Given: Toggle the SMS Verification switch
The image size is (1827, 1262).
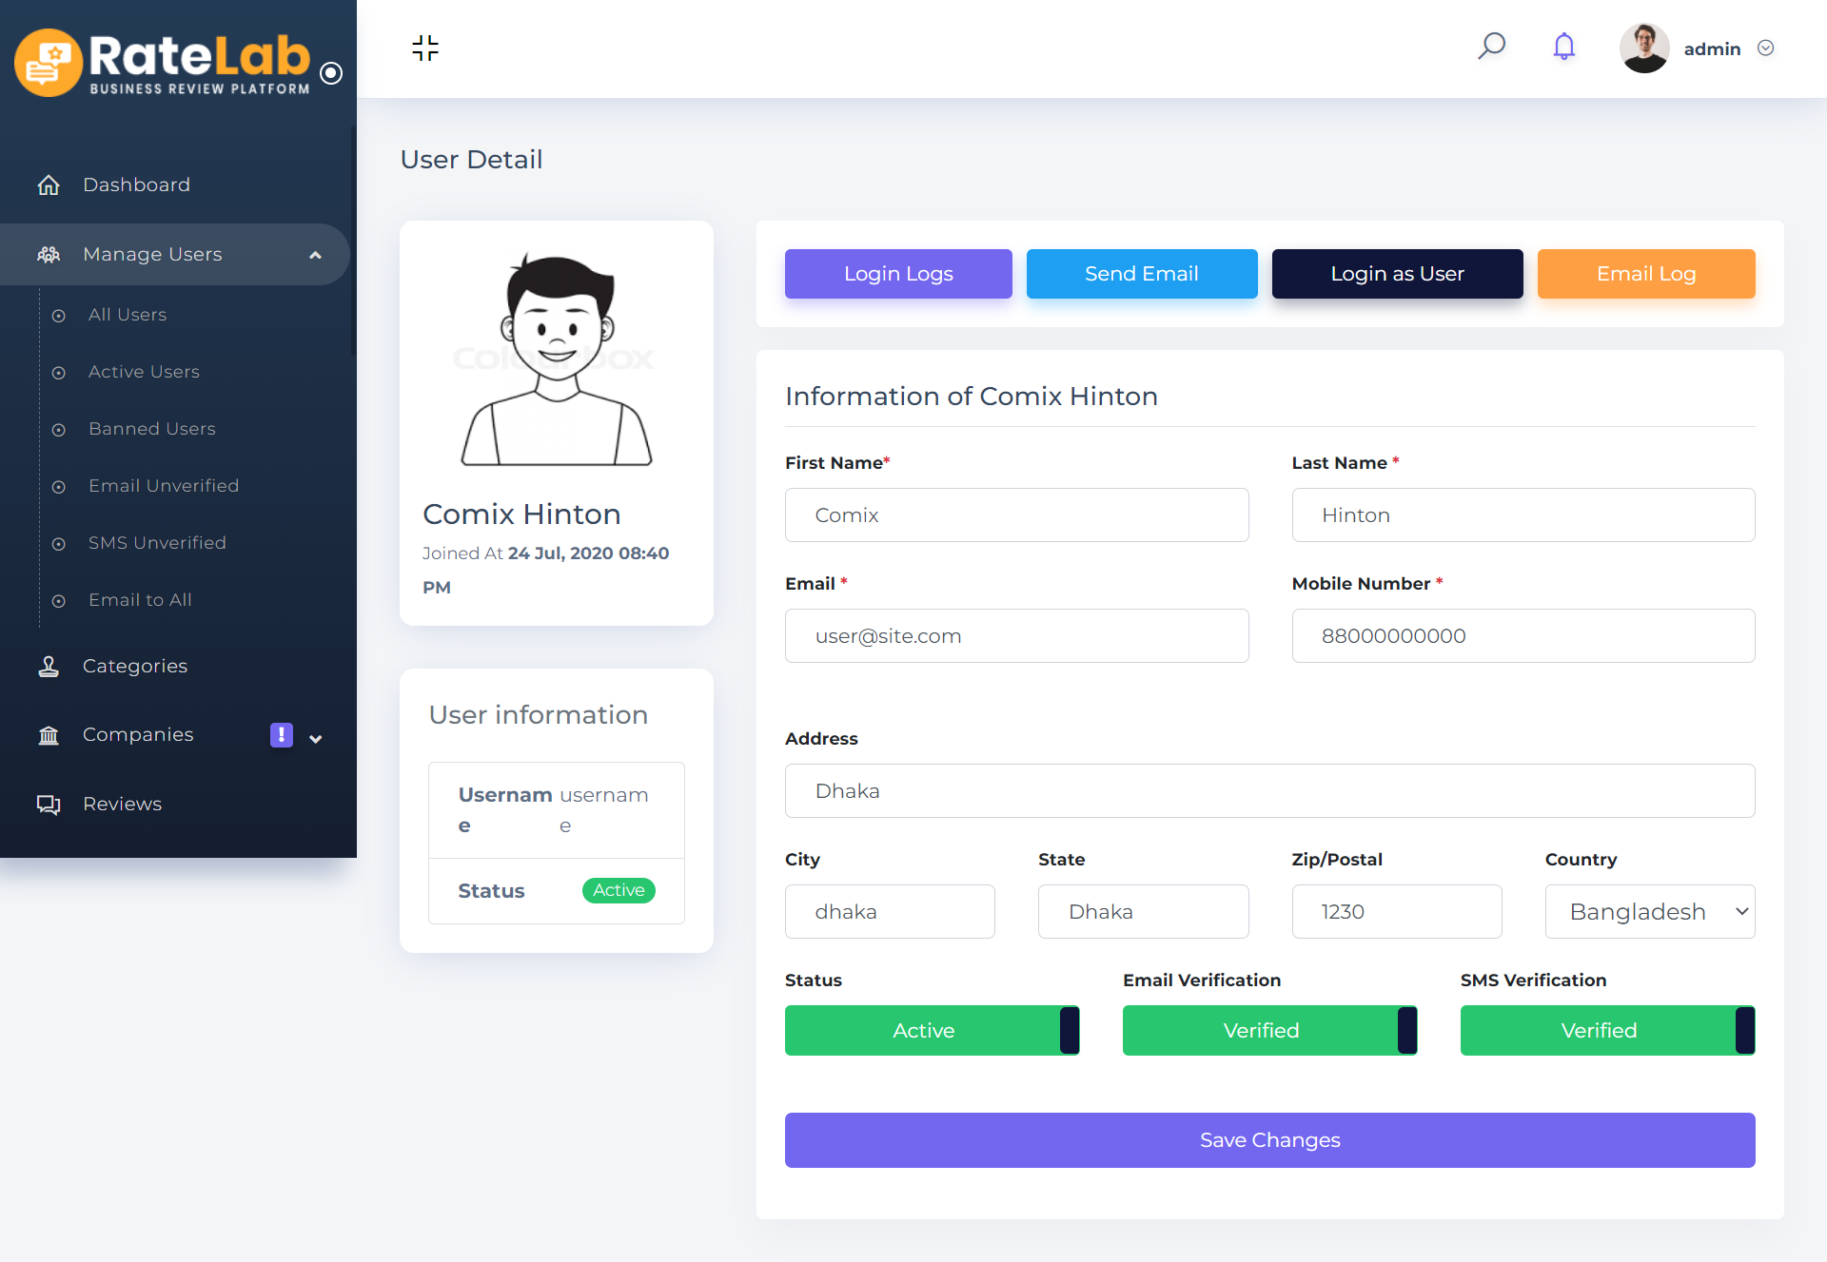Looking at the screenshot, I should point(1607,1030).
